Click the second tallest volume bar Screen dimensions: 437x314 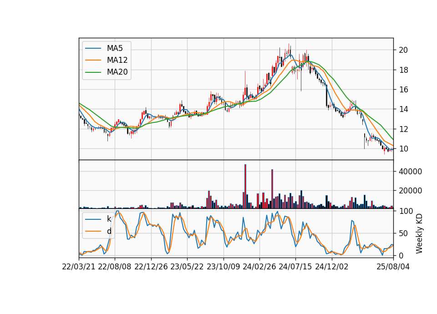pyautogui.click(x=272, y=189)
